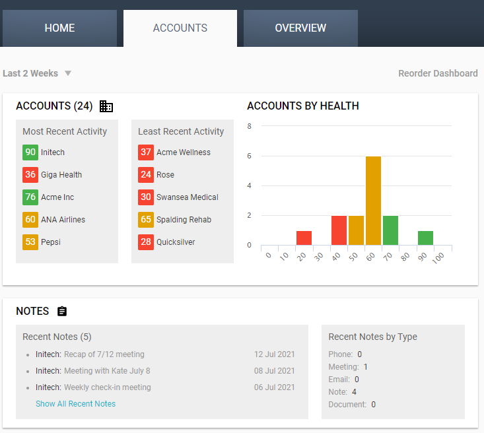Click Pepsi's orange score 53 badge
Image resolution: width=484 pixels, height=433 pixels.
[30, 242]
